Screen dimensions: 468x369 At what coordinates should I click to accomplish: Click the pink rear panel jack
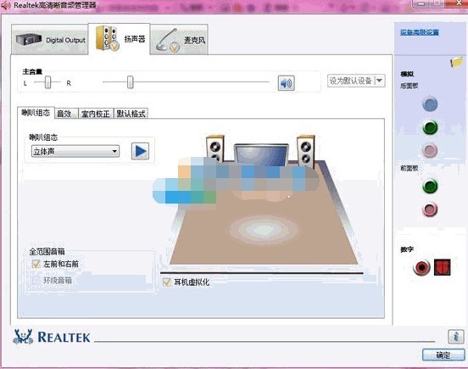click(x=430, y=150)
